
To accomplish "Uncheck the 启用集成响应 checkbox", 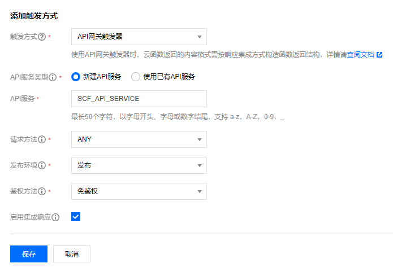I will tap(76, 217).
